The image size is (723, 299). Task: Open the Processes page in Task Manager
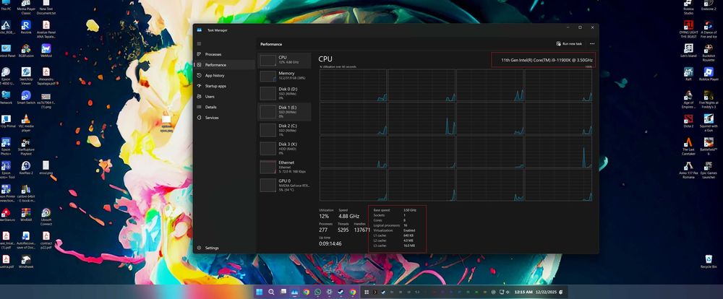tap(224, 54)
